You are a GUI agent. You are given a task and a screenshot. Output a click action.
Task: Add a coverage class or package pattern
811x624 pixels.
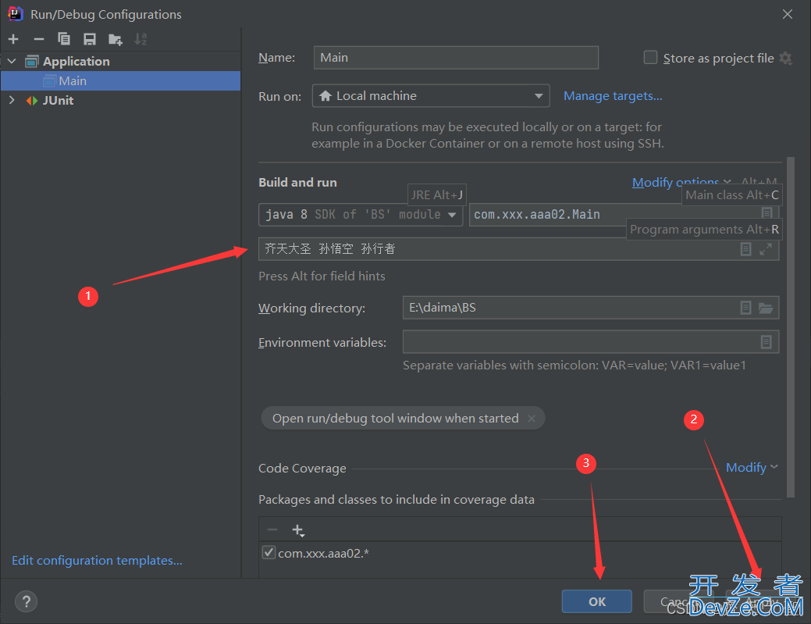pos(298,530)
